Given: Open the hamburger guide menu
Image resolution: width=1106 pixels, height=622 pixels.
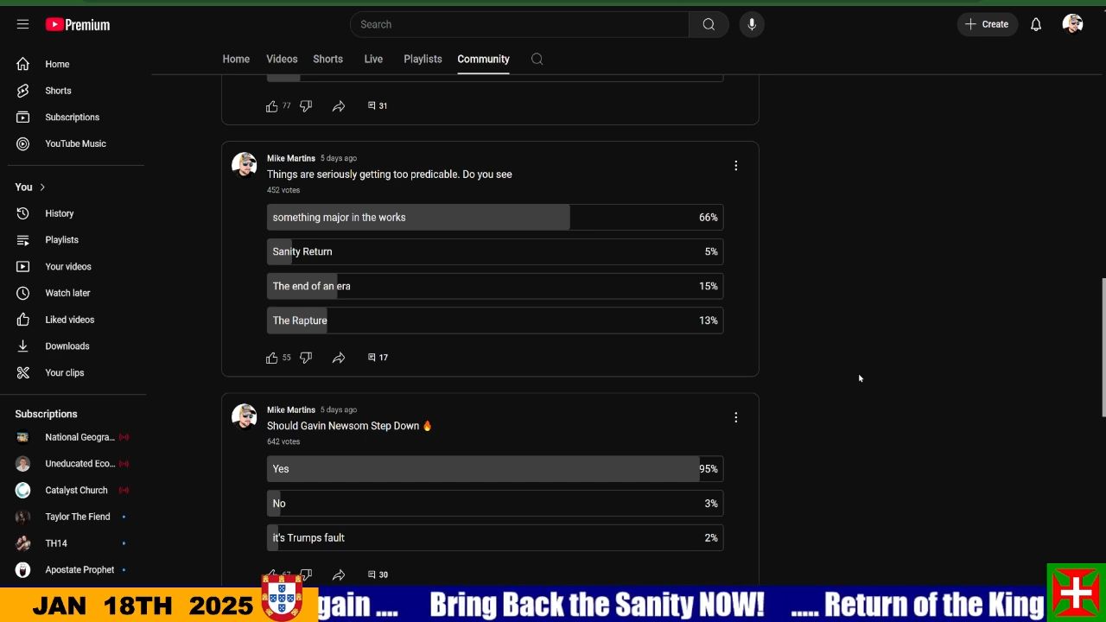Looking at the screenshot, I should click(x=22, y=24).
